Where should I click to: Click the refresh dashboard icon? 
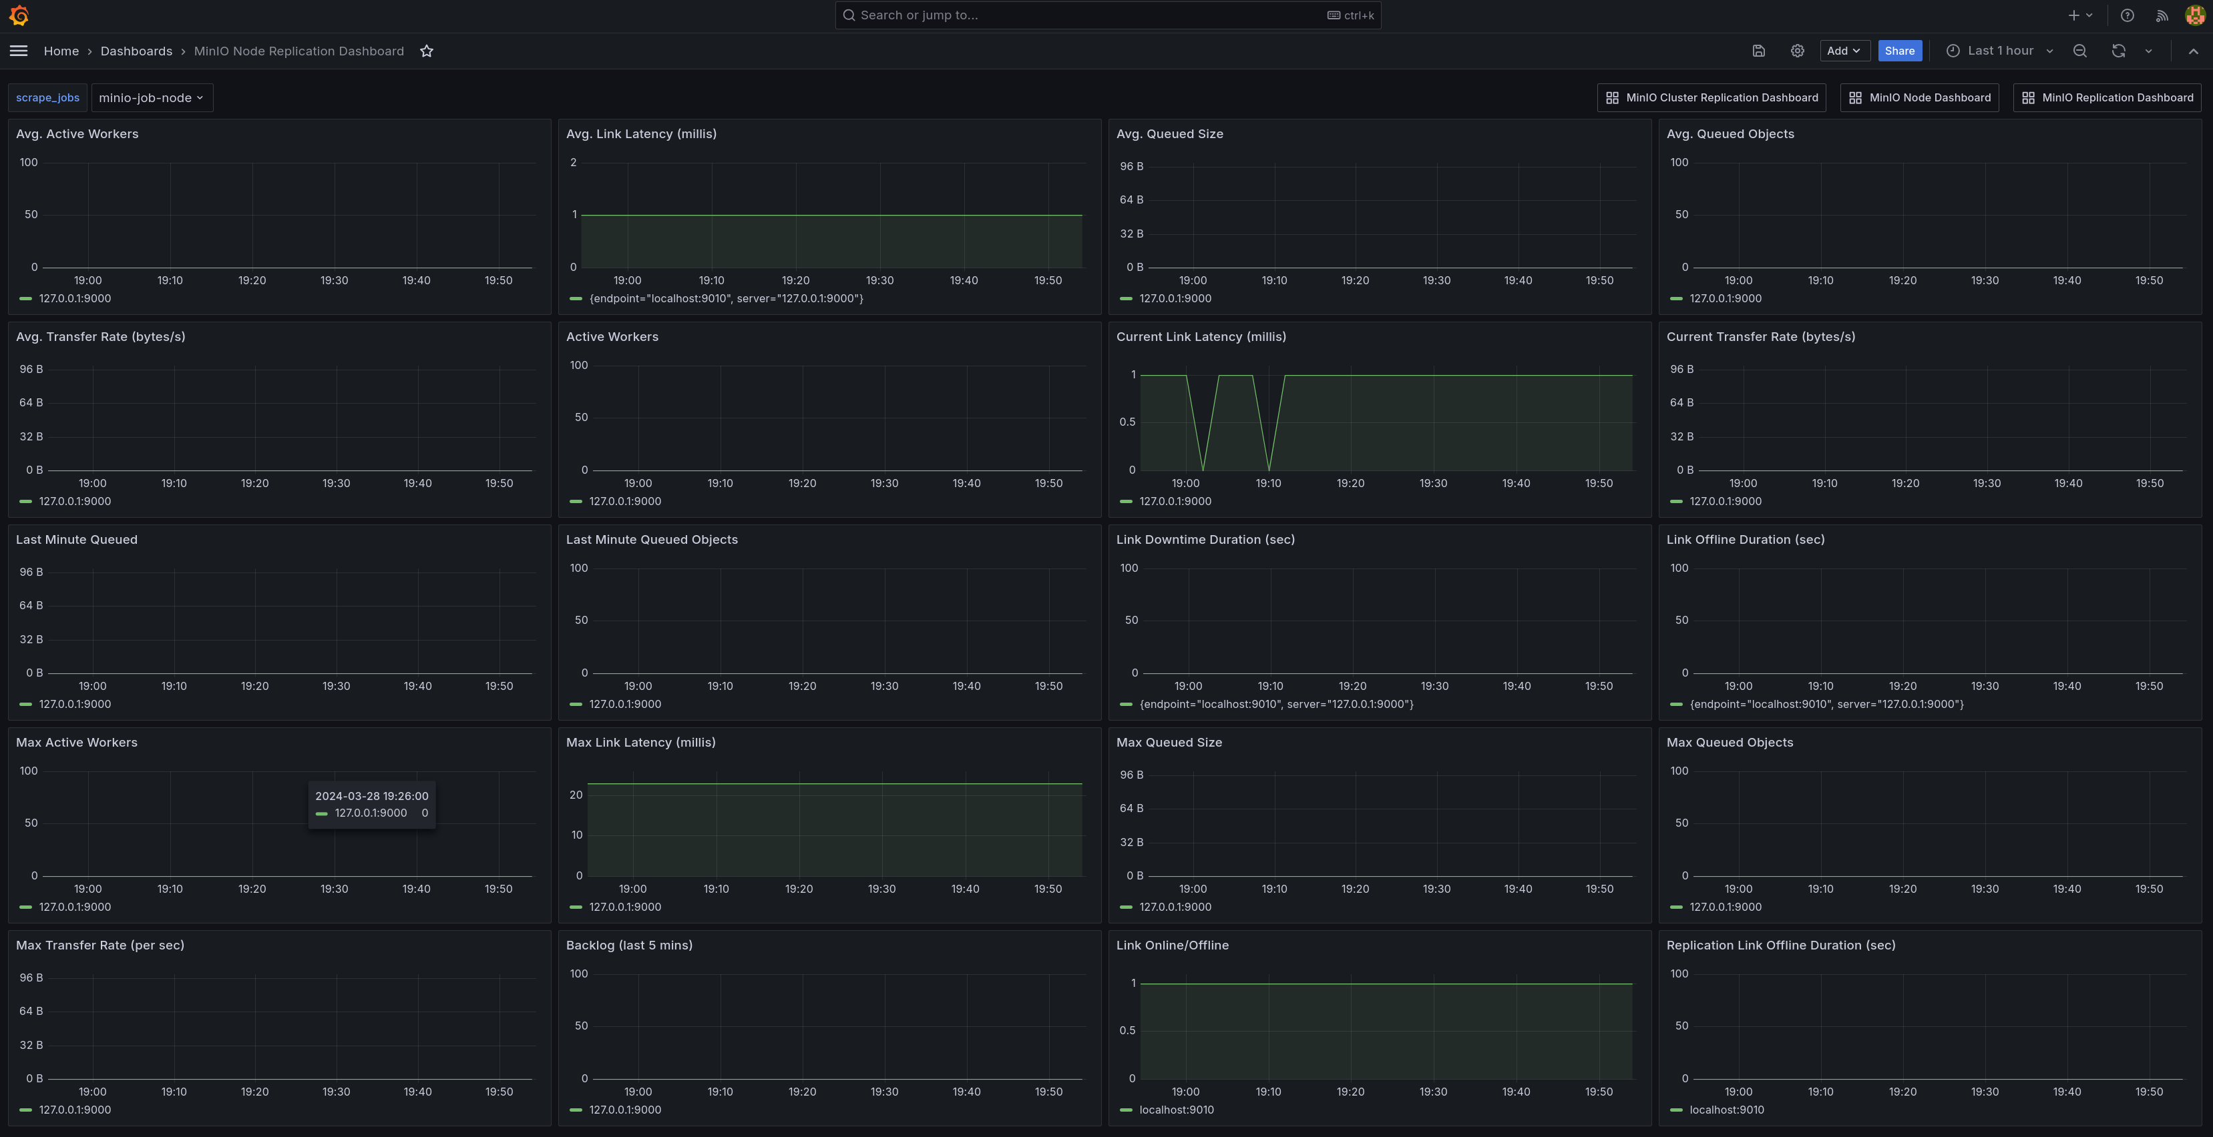(x=2118, y=51)
